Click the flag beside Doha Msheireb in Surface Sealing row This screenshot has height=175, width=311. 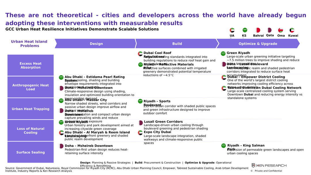(61, 146)
